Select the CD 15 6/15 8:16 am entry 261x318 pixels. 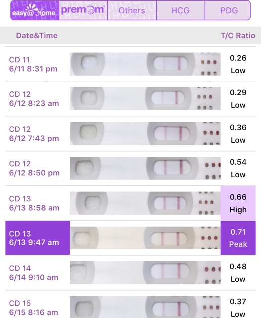(x=33, y=308)
